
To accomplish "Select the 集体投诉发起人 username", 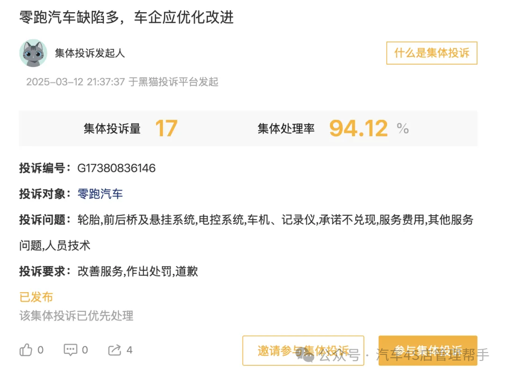I will tap(90, 53).
